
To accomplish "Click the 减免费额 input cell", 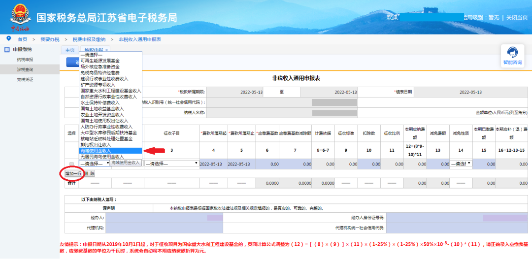I will 437,163.
